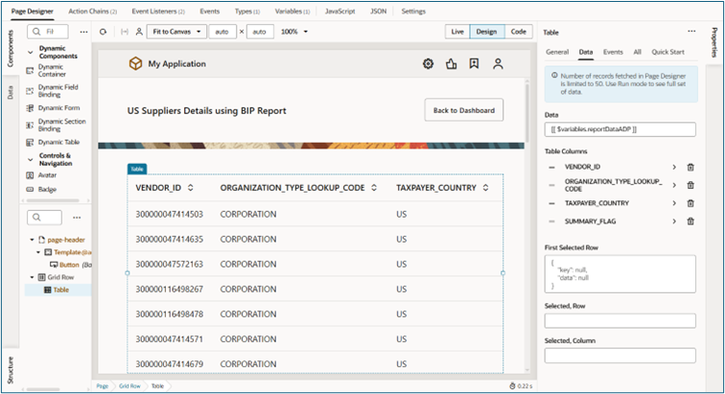This screenshot has height=394, width=725.
Task: Select the Design mode button
Action: coord(486,32)
